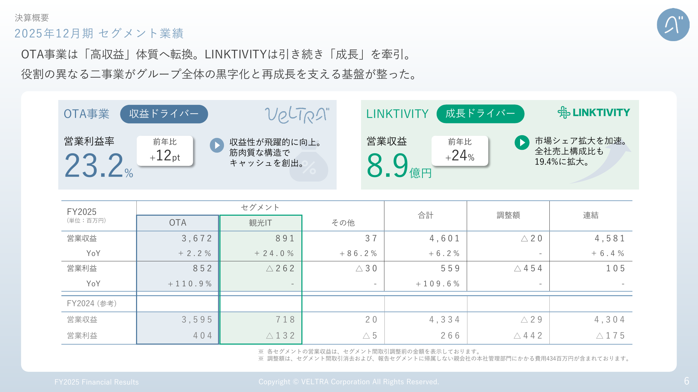Click the 前年比 +24% card
This screenshot has width=698, height=392.
(460, 151)
